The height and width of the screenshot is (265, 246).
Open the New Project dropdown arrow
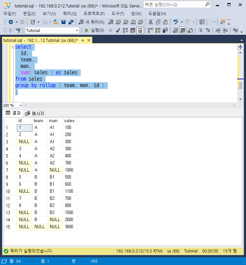pos(39,22)
